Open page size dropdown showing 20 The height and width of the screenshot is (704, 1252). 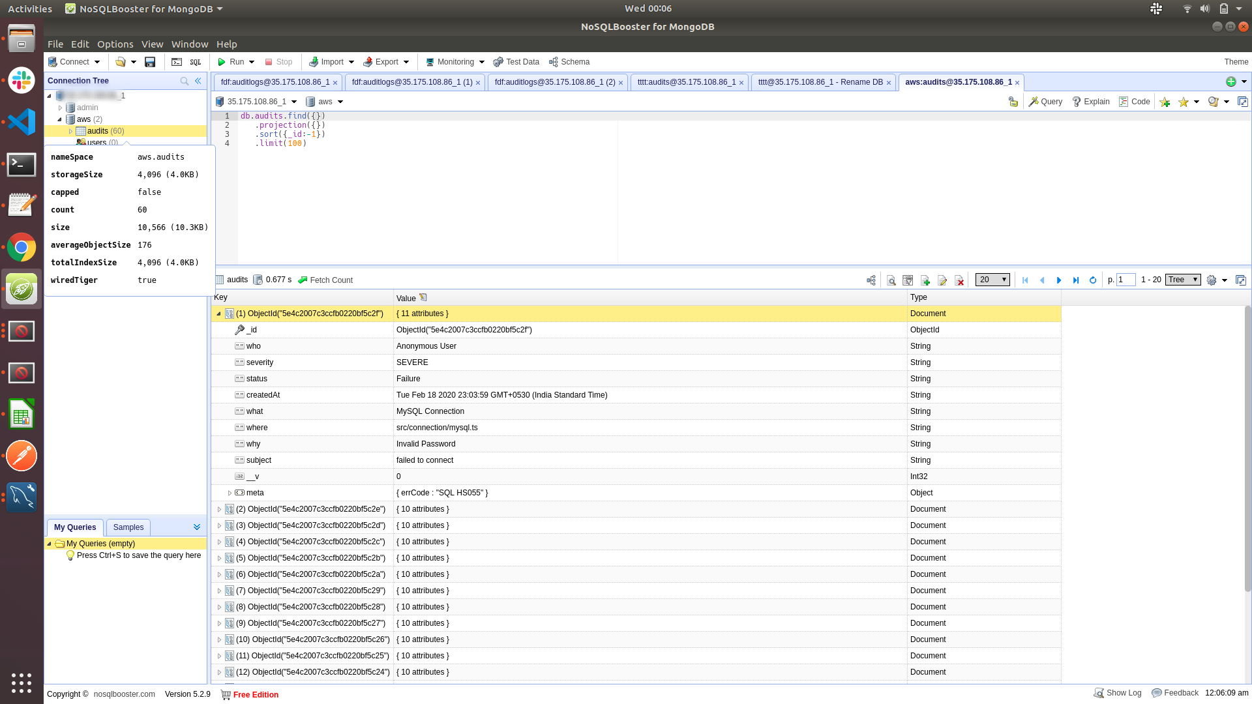[992, 280]
